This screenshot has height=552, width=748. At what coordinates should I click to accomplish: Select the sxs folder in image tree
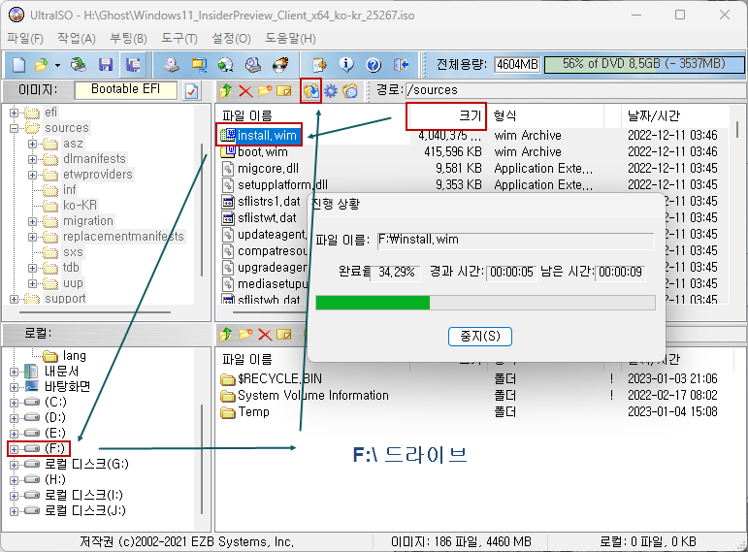pos(73,252)
